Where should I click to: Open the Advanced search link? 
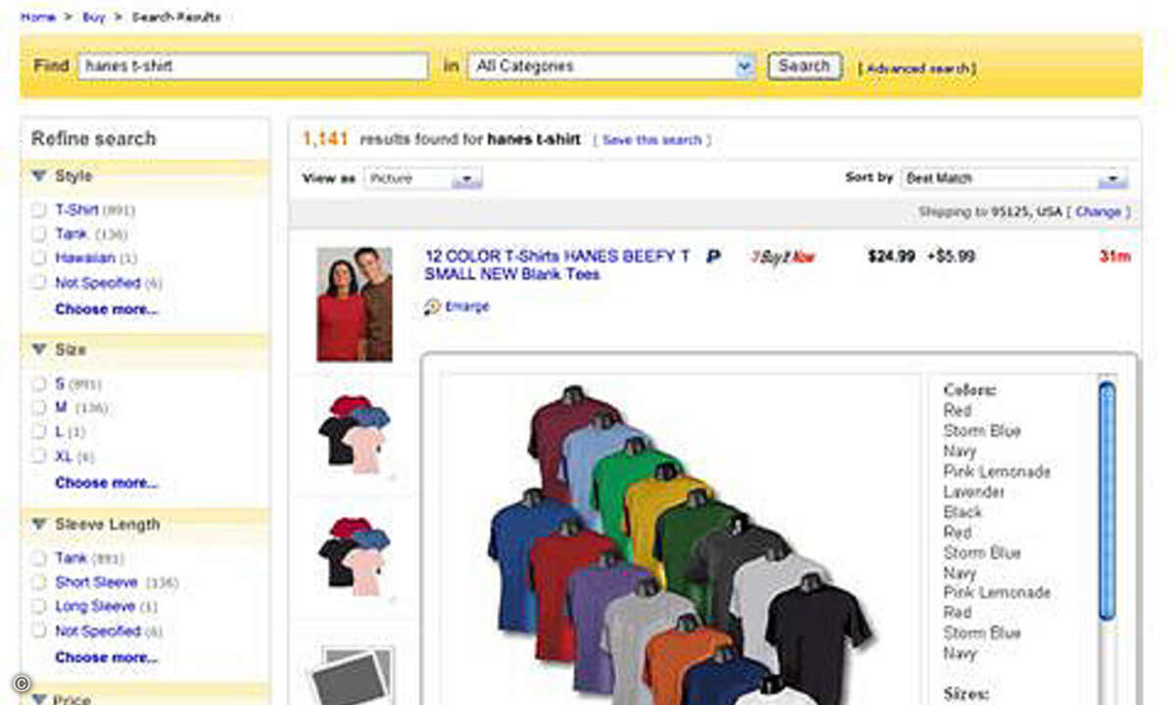click(x=917, y=69)
